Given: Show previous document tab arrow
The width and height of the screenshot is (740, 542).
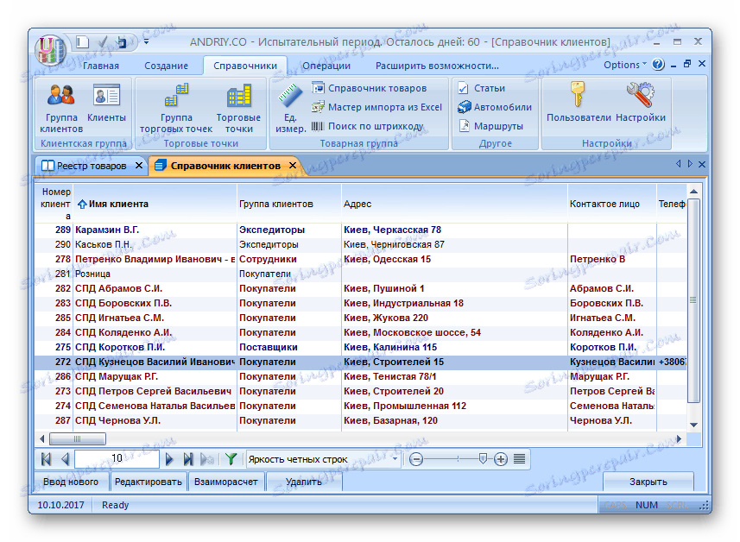Looking at the screenshot, I should (x=678, y=164).
